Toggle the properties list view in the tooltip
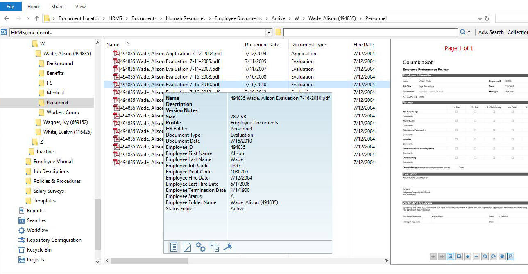Viewport: 528px width, 274px height. 174,247
